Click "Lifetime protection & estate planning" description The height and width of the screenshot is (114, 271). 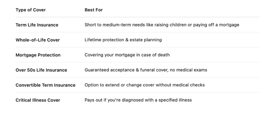pos(123,40)
